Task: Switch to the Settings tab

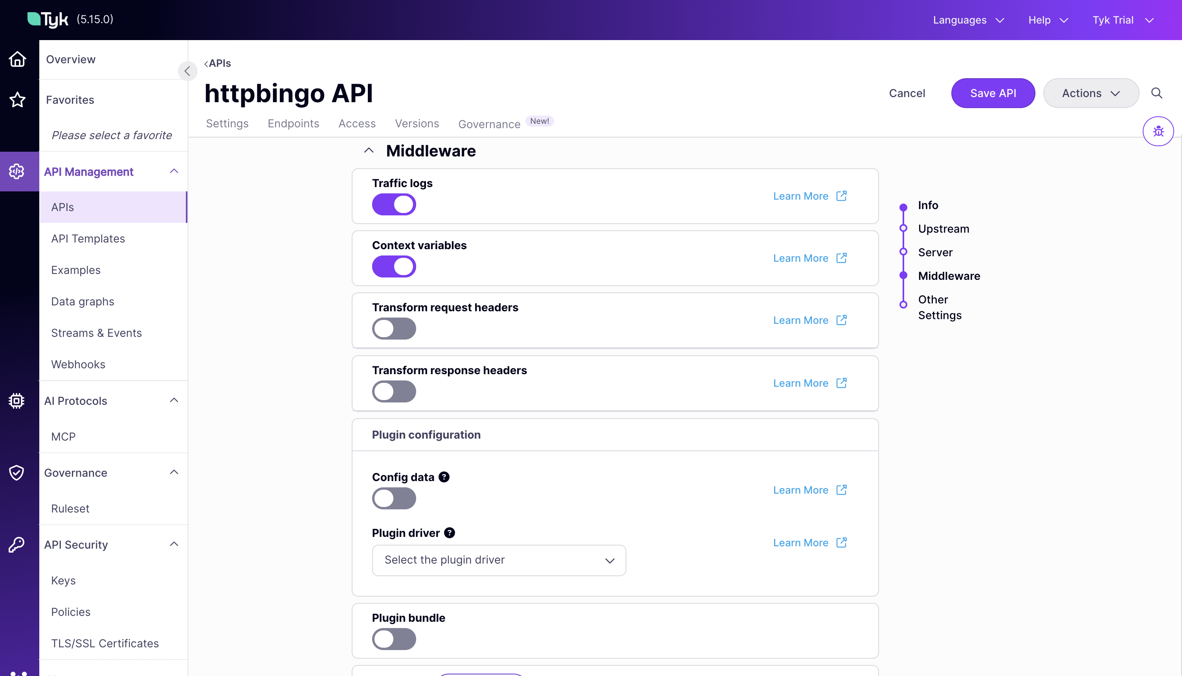Action: point(227,123)
